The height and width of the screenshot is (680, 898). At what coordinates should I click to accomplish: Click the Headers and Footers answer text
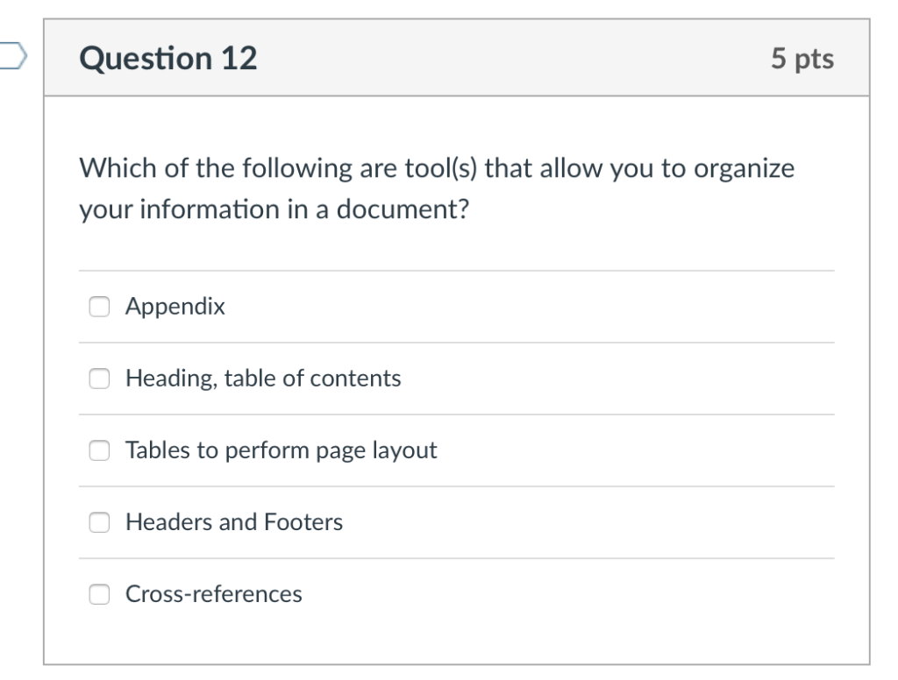[x=235, y=521]
